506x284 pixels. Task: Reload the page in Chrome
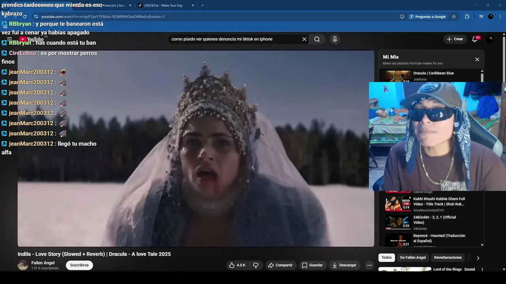pos(25,17)
